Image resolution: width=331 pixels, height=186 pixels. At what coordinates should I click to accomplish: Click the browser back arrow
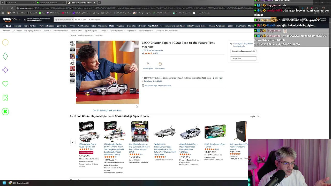(3, 8)
